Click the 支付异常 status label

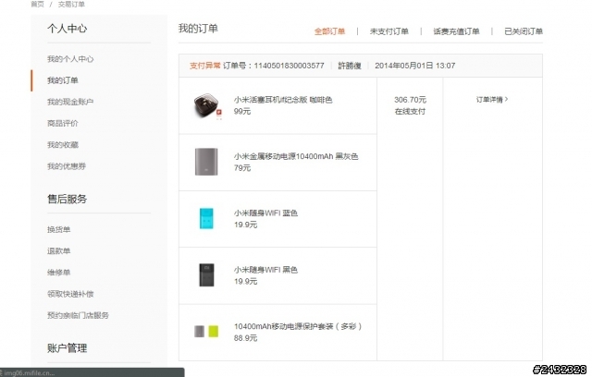pyautogui.click(x=205, y=66)
